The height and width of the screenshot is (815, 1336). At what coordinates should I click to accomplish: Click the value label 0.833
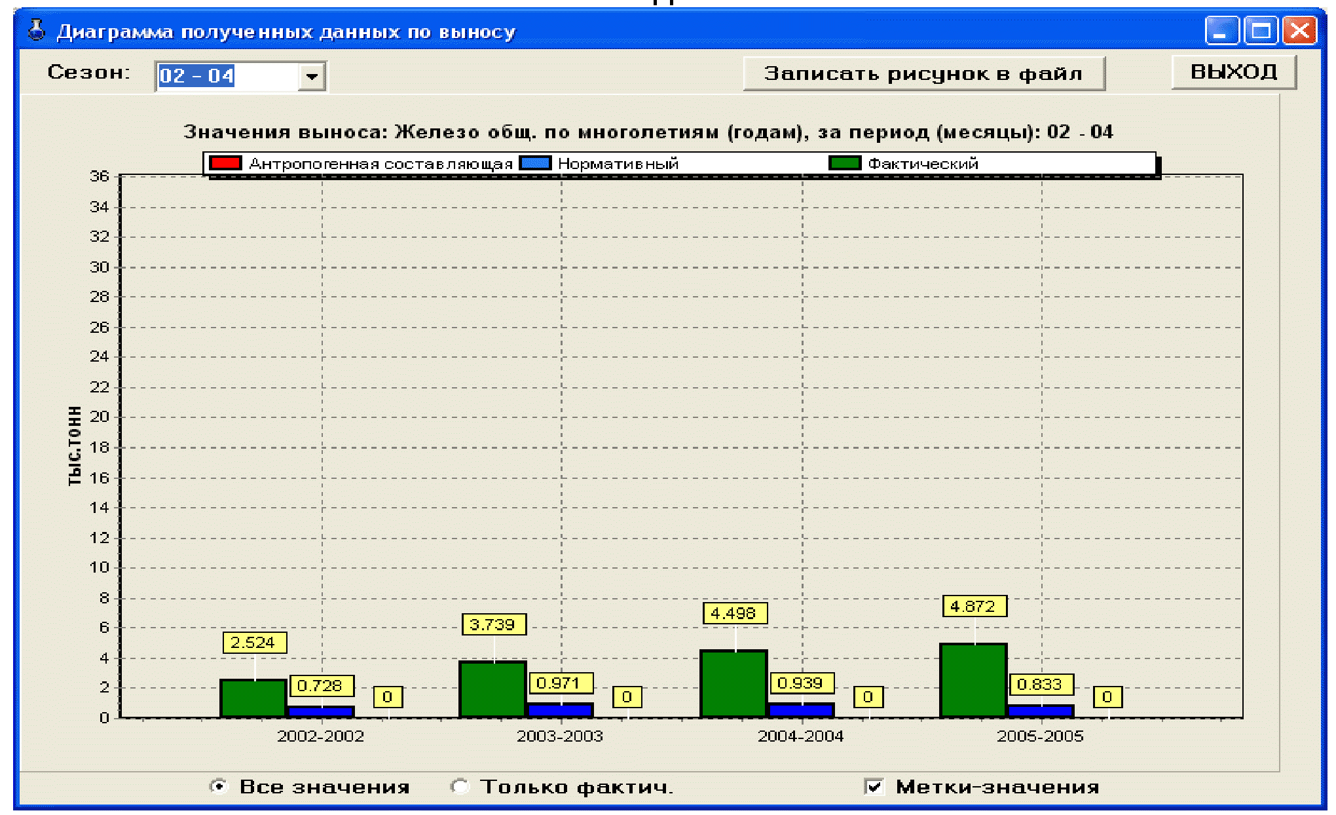[x=1041, y=685]
